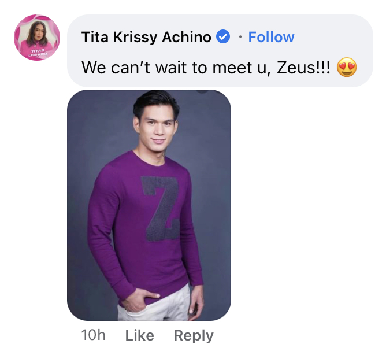The image size is (386, 344).
Task: Open the attached photo of man in purple
Action: 149,205
